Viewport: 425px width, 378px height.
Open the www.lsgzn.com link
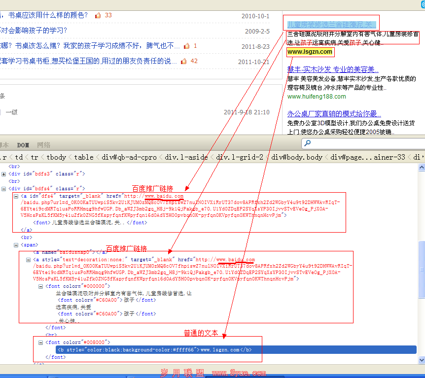click(309, 51)
